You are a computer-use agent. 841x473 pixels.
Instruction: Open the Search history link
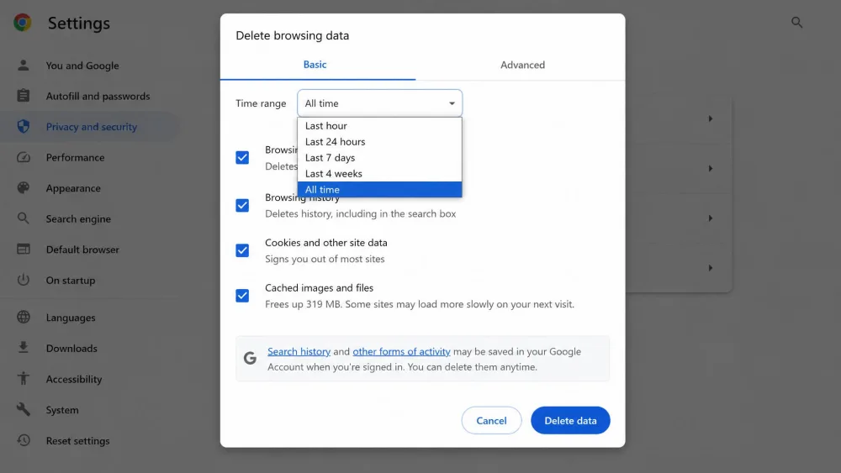pyautogui.click(x=299, y=351)
